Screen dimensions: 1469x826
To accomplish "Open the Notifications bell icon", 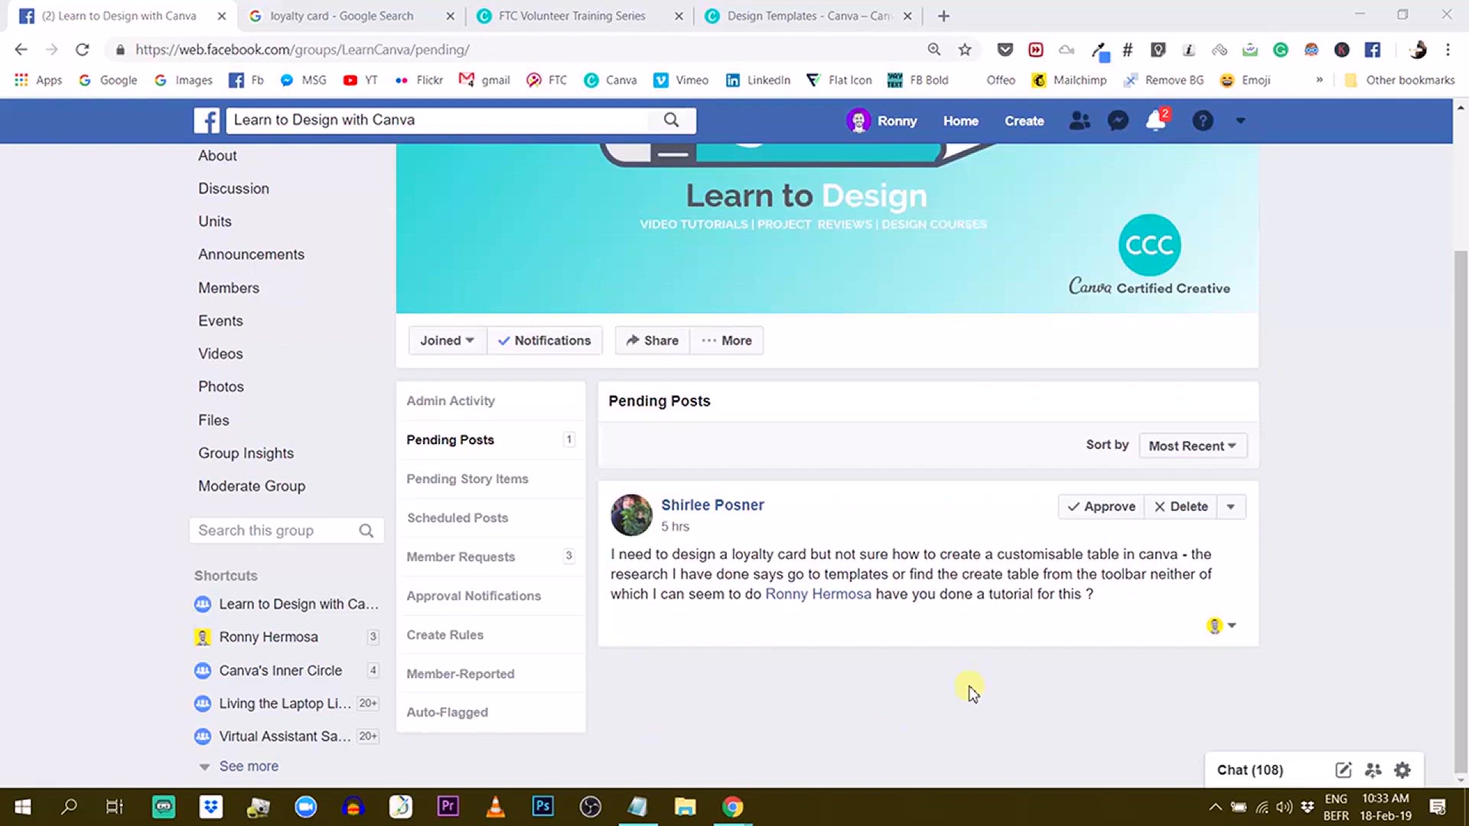I will pyautogui.click(x=1156, y=121).
